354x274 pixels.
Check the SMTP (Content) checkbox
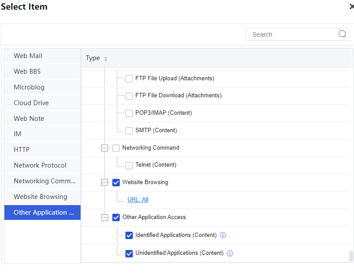pyautogui.click(x=129, y=130)
